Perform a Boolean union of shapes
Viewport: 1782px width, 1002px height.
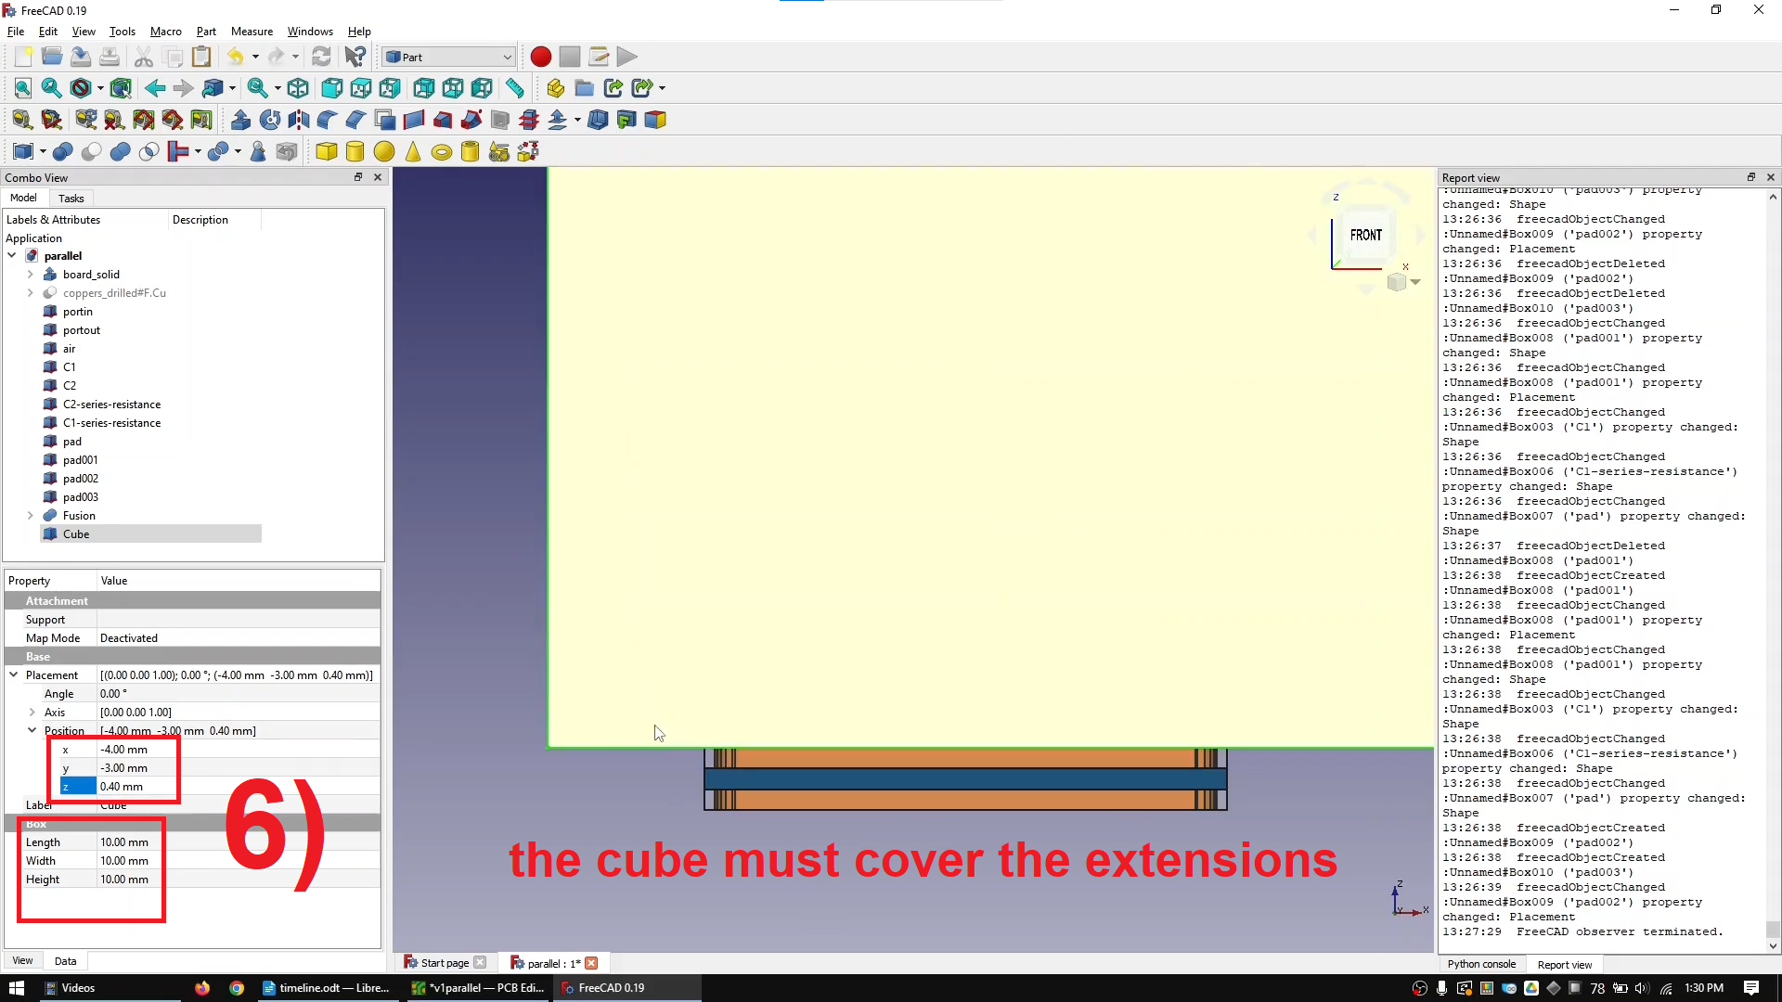tap(120, 151)
